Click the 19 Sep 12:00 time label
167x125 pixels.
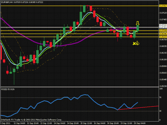[126, 123]
